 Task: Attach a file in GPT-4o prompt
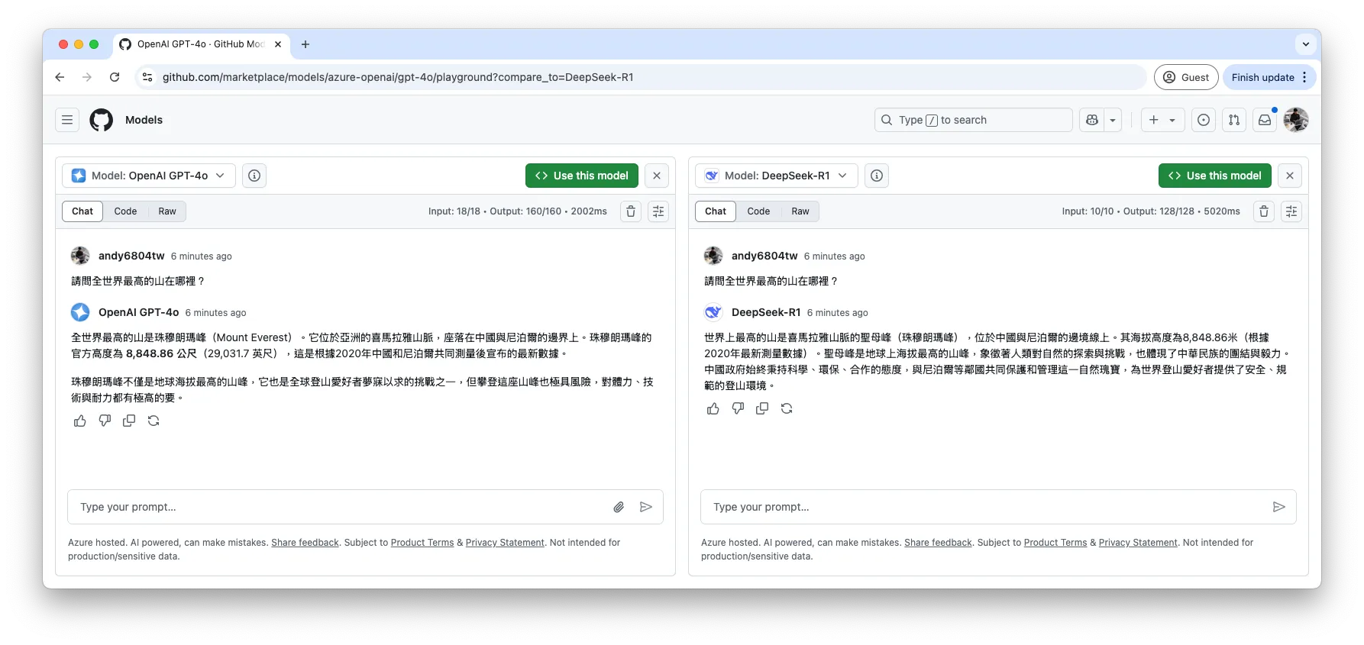coord(619,507)
